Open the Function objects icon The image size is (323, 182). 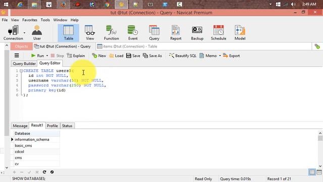coord(111,32)
